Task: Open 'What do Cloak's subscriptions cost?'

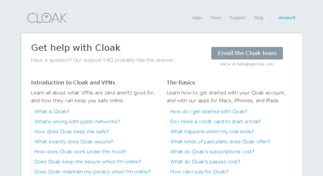Action: 212,152
